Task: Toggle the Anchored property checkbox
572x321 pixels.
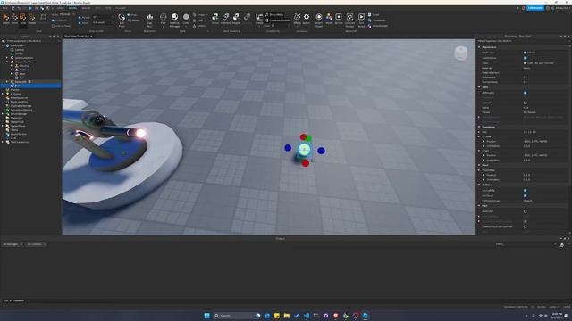Action: click(x=525, y=211)
